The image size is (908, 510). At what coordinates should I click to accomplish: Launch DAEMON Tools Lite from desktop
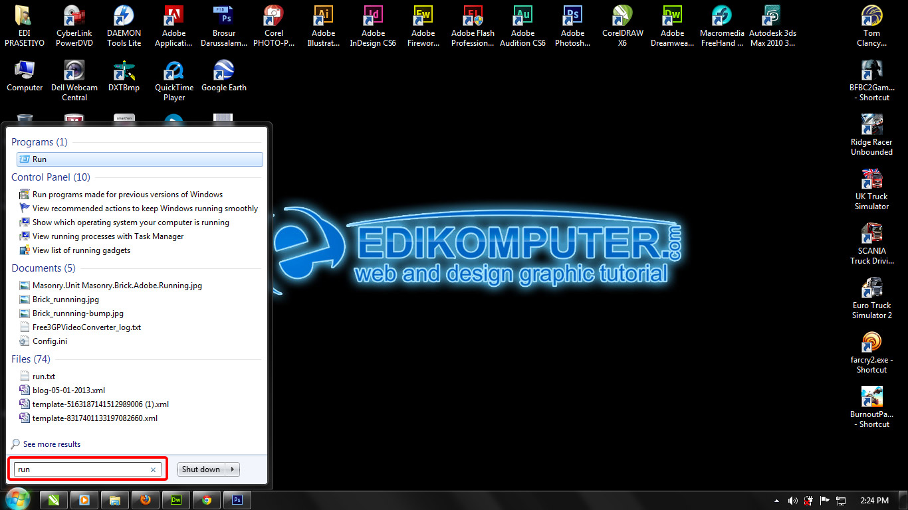[x=124, y=26]
